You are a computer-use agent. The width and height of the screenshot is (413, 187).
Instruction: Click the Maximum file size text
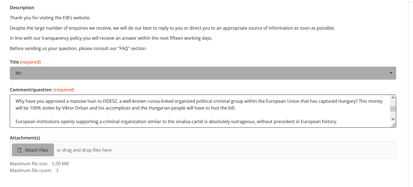click(39, 164)
